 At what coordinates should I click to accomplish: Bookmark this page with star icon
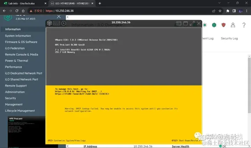[x=220, y=11]
